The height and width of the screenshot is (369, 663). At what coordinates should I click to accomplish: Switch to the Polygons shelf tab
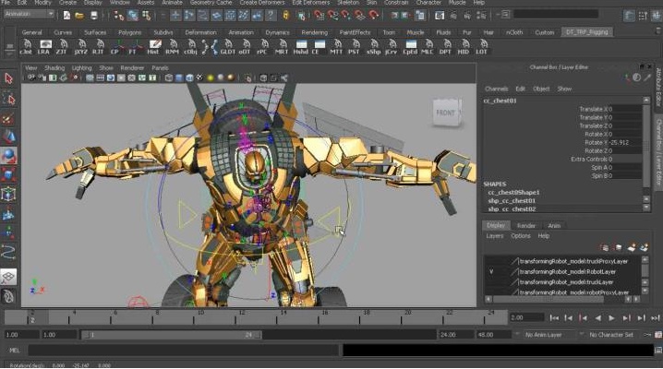[129, 32]
